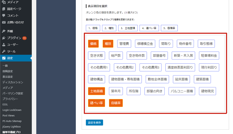Click the Plugins (プラグイン) plug icon
The width and height of the screenshot is (233, 134).
(4, 38)
